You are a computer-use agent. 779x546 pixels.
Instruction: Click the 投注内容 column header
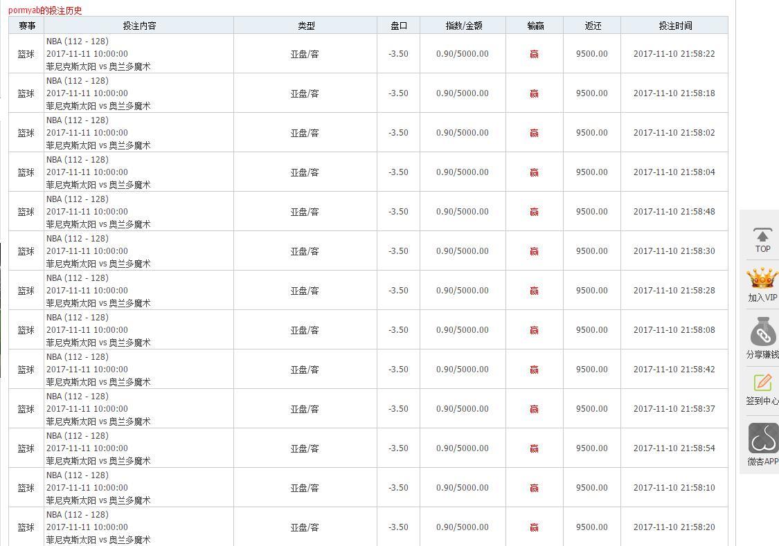pos(139,26)
